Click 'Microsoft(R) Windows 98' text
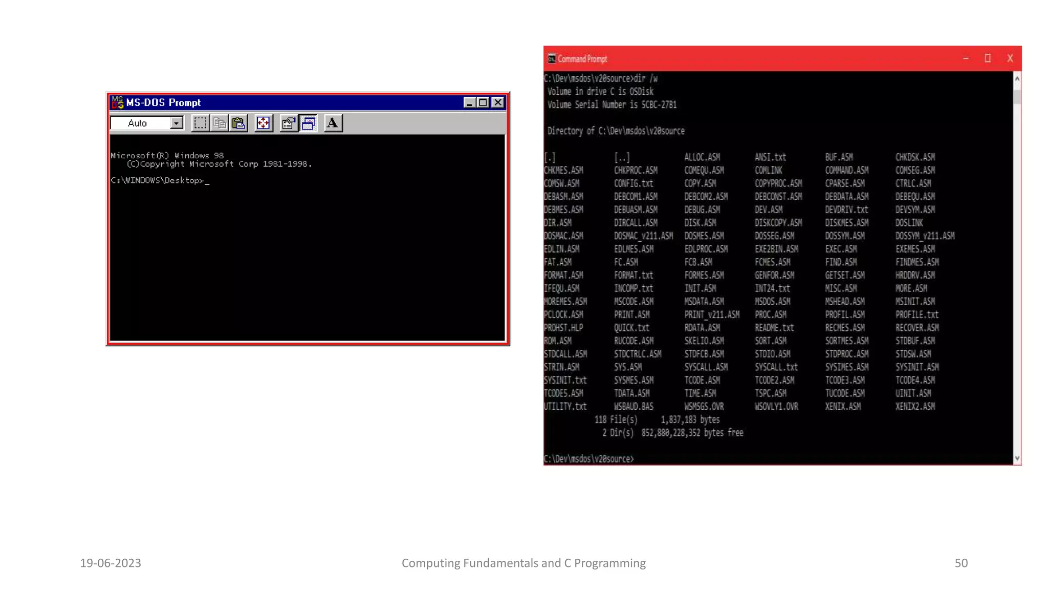The image size is (1048, 590). (x=167, y=156)
